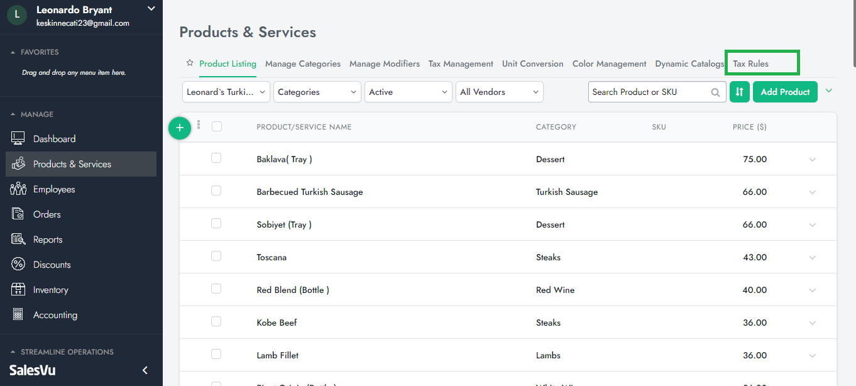Click the Inventory store icon
This screenshot has height=386, width=856.
[18, 290]
